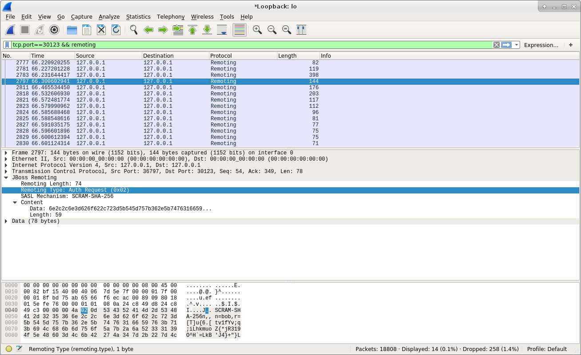Apply the display filter arrow
This screenshot has height=355, width=581.
[x=506, y=45]
